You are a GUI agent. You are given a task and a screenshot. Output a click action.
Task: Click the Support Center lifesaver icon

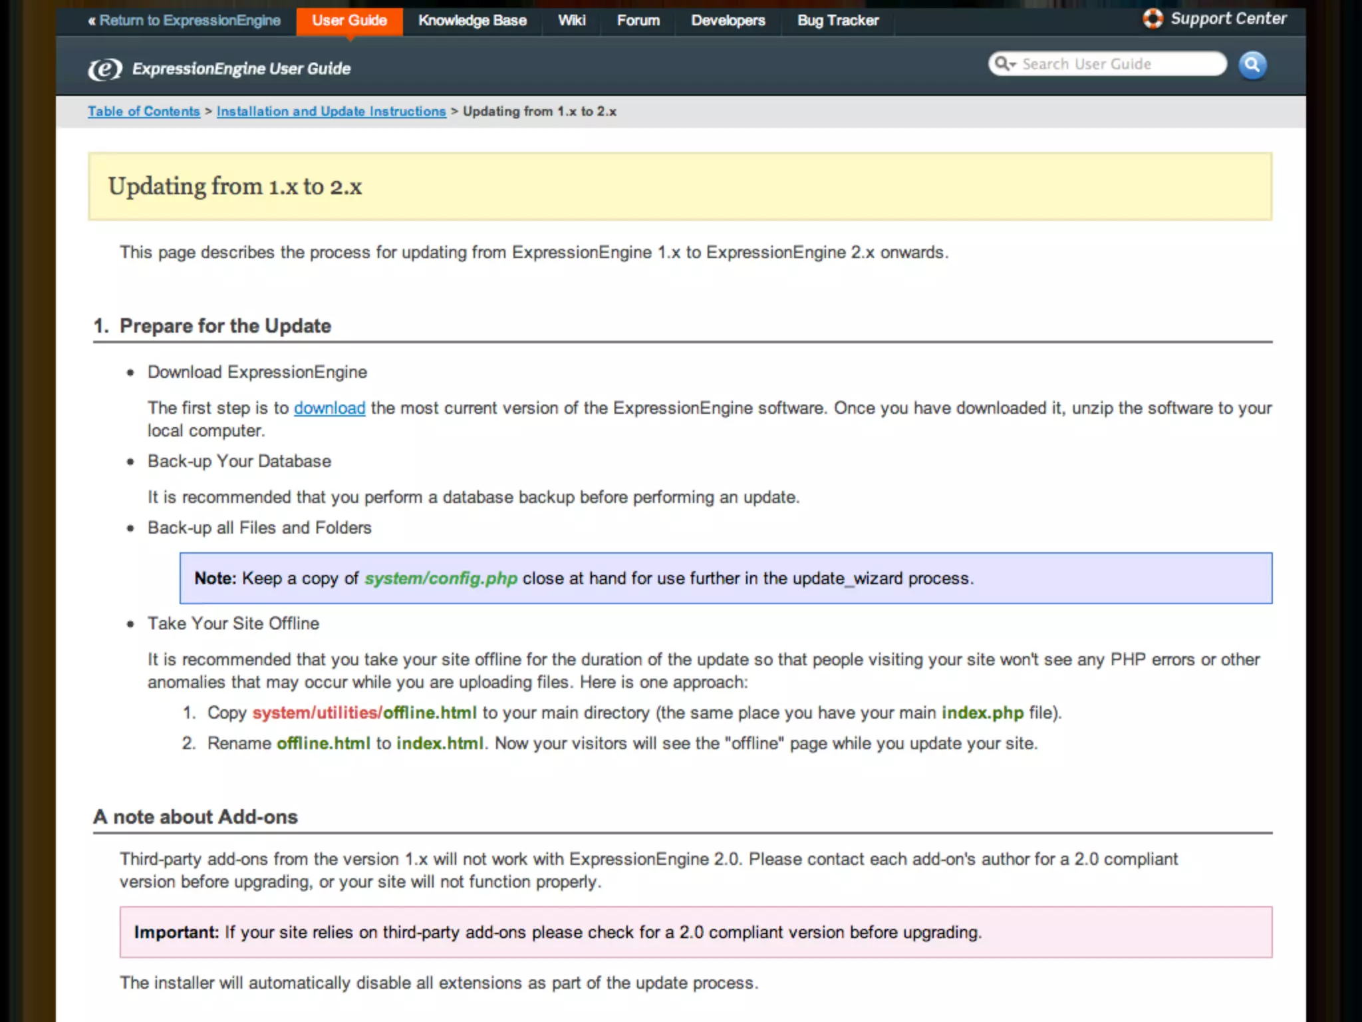point(1153,19)
